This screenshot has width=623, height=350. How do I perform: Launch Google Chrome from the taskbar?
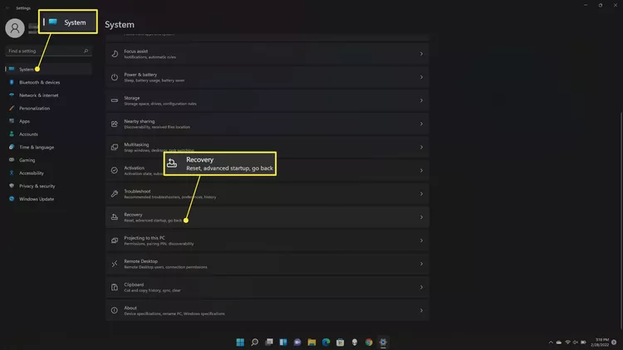[x=369, y=342]
